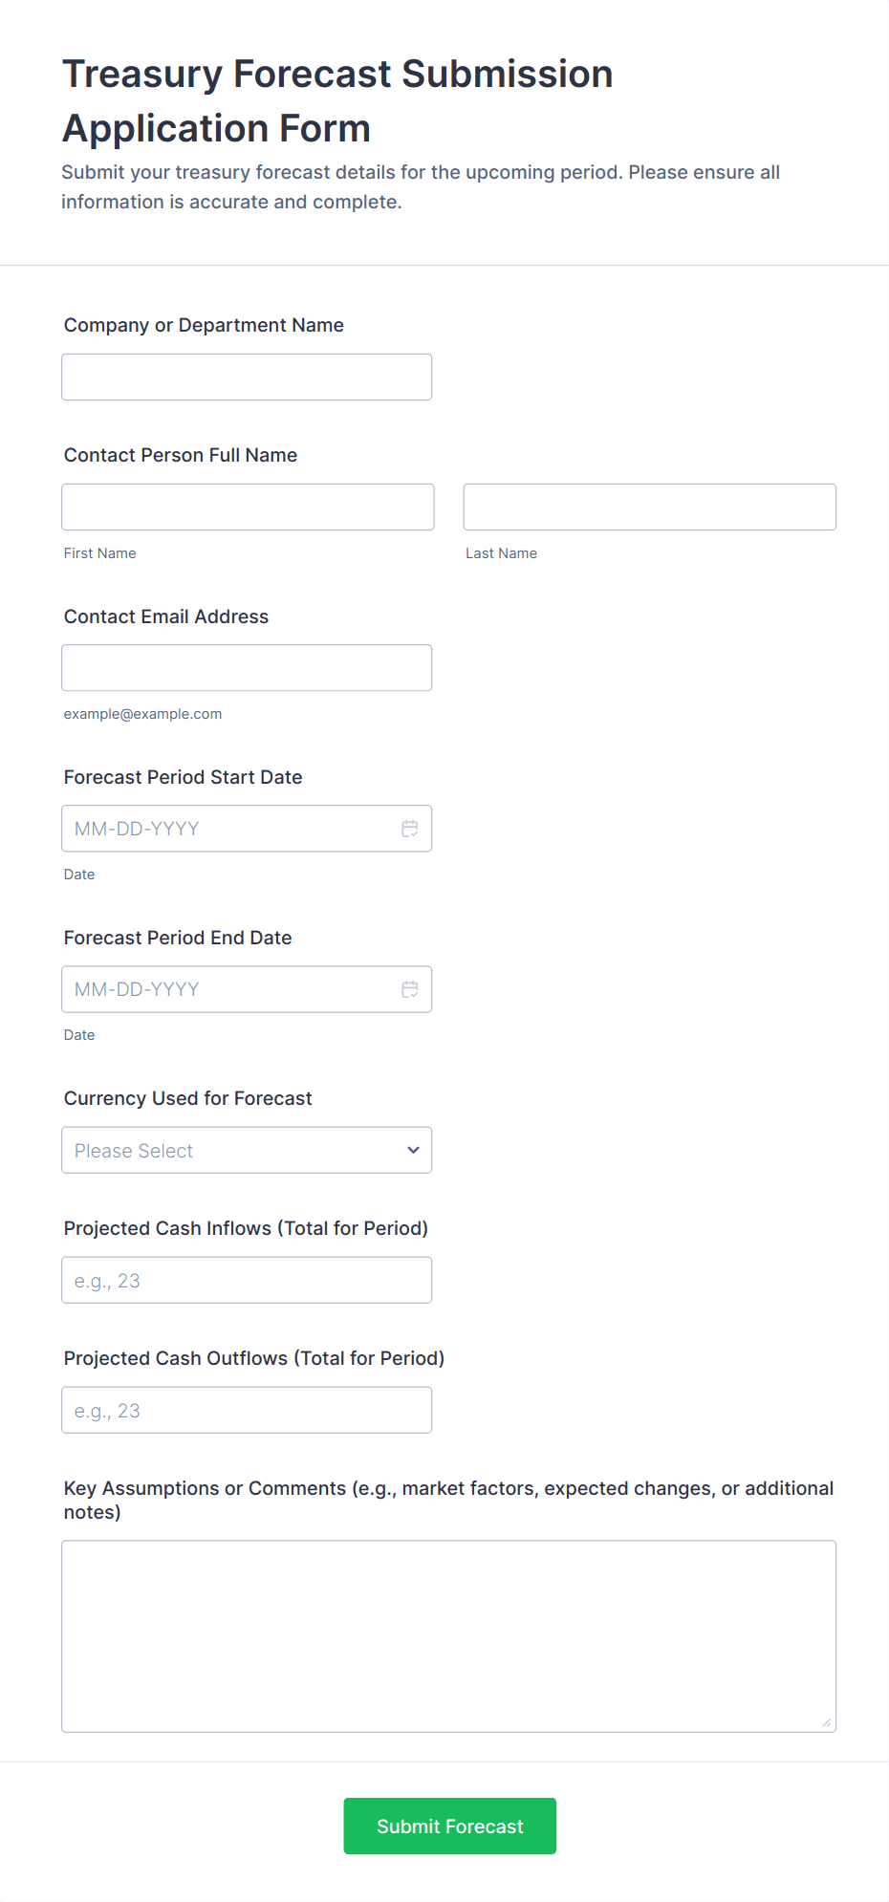Focus the Last Name input box
The width and height of the screenshot is (889, 1902).
[x=649, y=508]
